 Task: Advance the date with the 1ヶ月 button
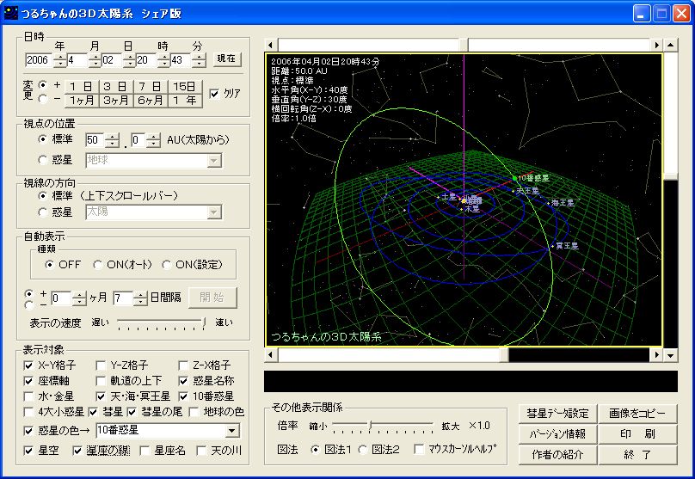click(x=81, y=100)
